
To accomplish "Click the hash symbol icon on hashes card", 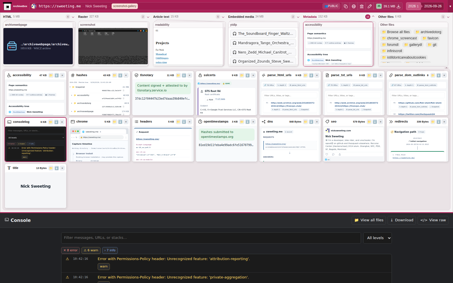I will coord(73,75).
